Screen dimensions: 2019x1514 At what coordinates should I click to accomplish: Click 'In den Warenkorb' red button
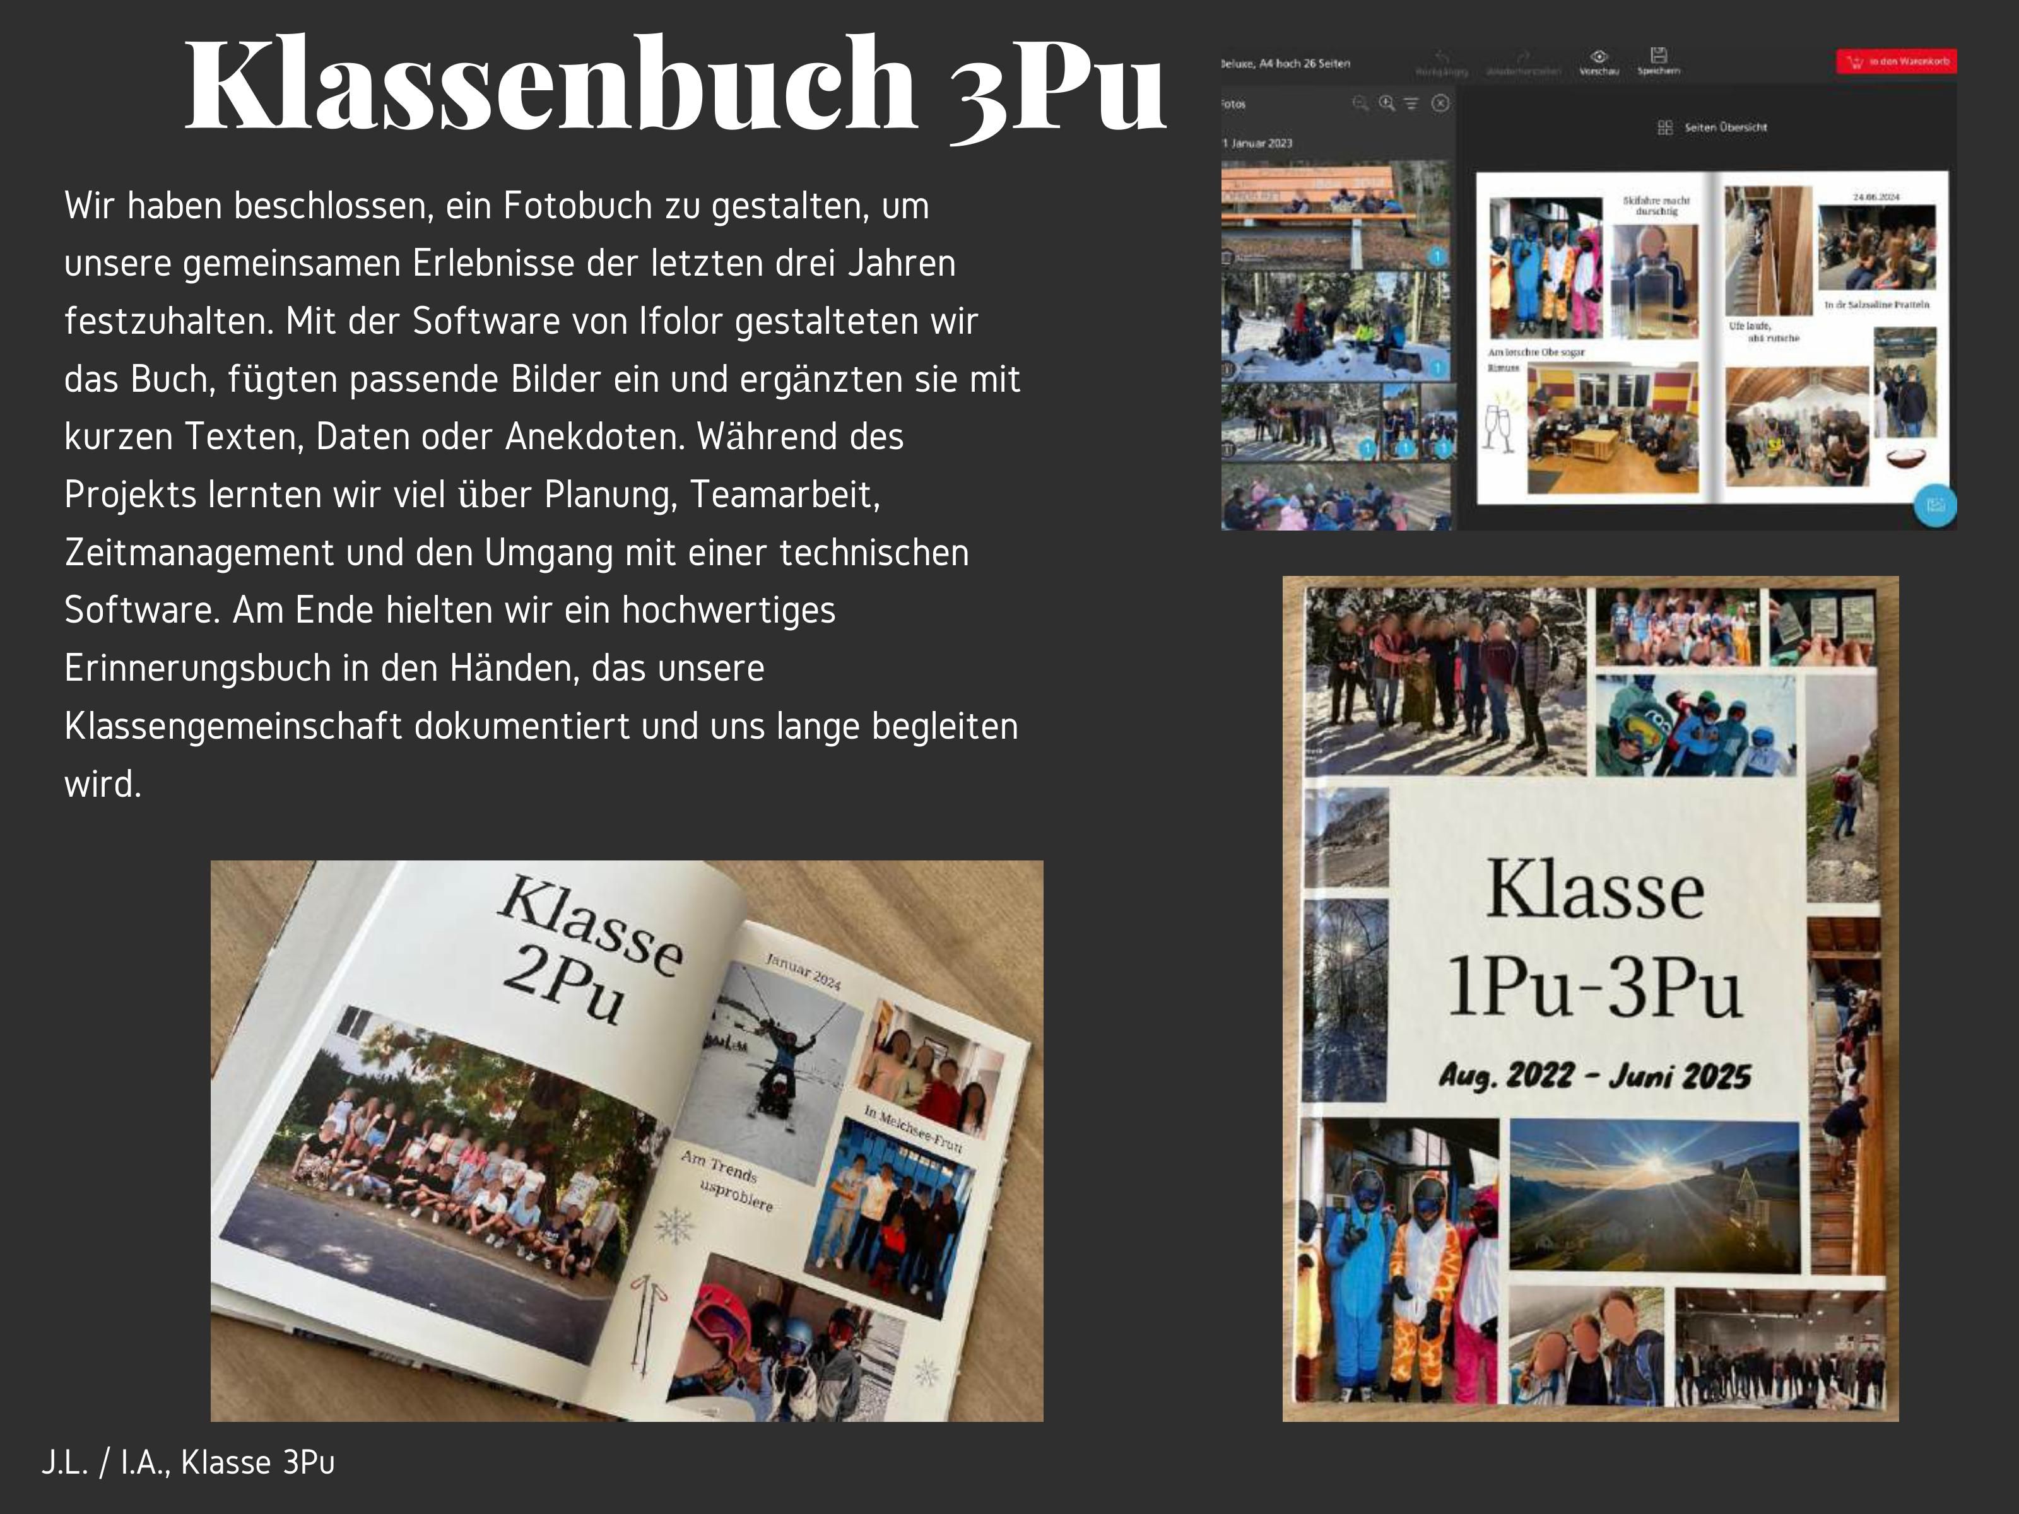tap(1897, 62)
